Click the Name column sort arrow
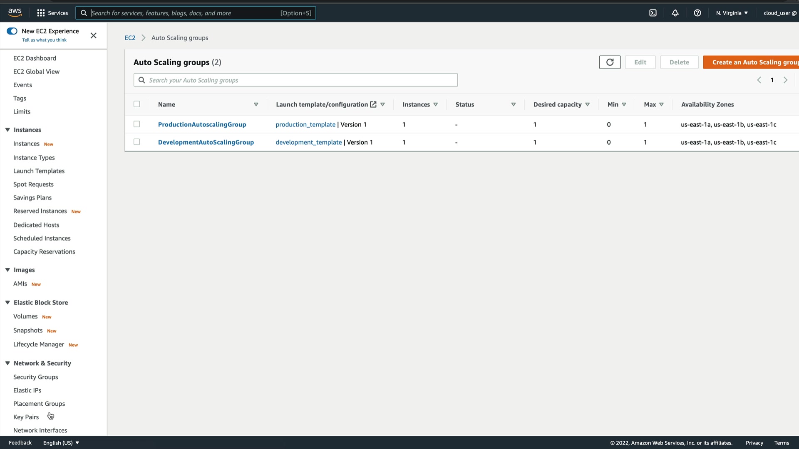 (256, 105)
